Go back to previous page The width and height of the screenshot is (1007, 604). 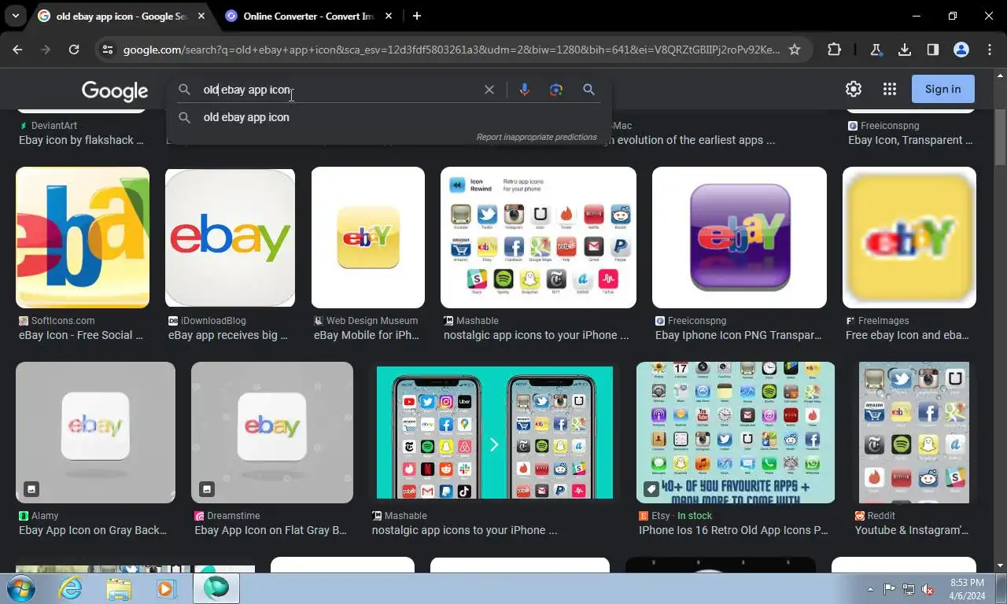click(17, 50)
